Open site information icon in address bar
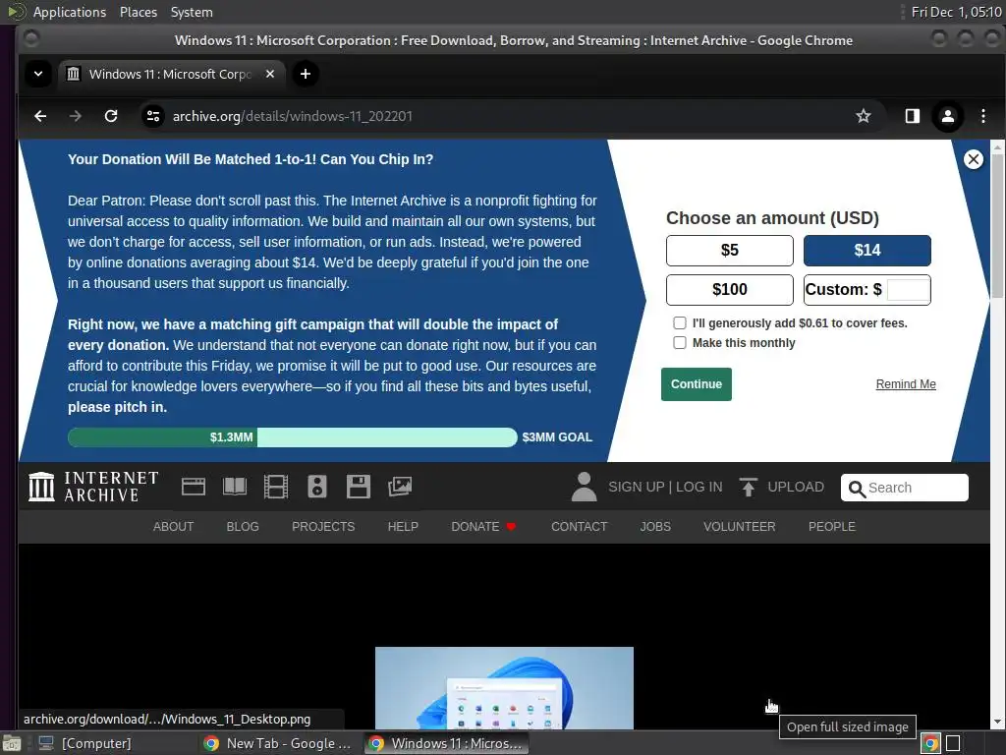 point(153,116)
